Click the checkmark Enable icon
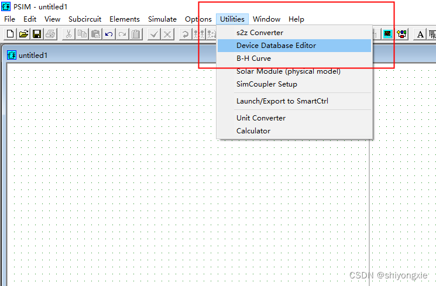436x286 pixels. pyautogui.click(x=154, y=34)
